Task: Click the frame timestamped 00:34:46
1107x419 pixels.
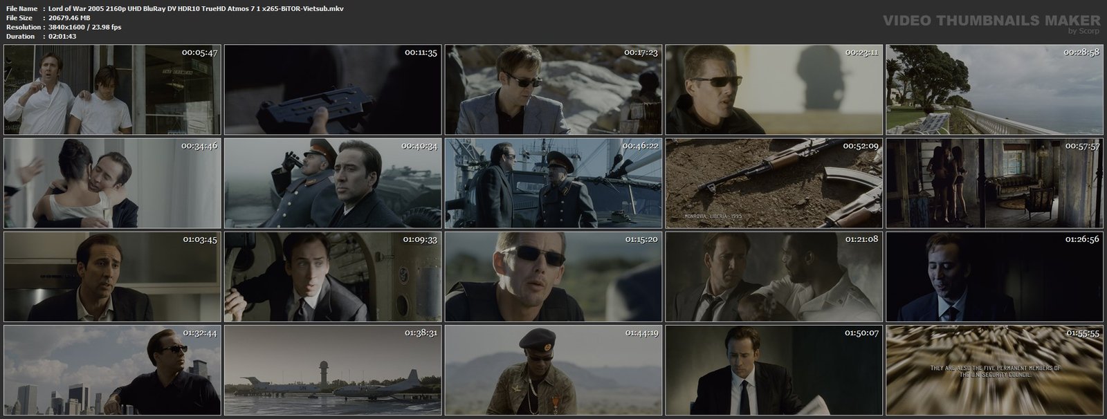Action: pyautogui.click(x=112, y=183)
